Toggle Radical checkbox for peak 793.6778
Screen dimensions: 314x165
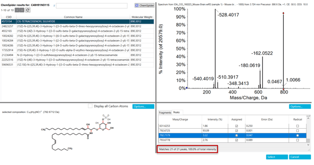click(x=297, y=140)
